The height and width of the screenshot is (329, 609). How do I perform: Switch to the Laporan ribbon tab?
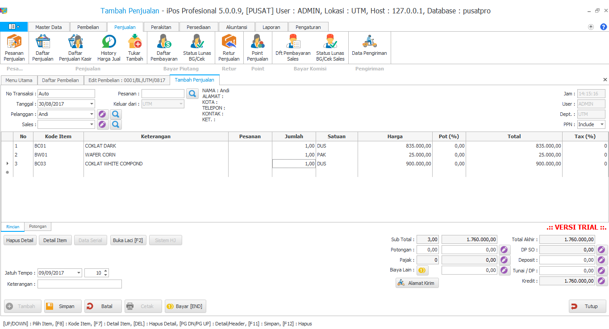pyautogui.click(x=271, y=27)
